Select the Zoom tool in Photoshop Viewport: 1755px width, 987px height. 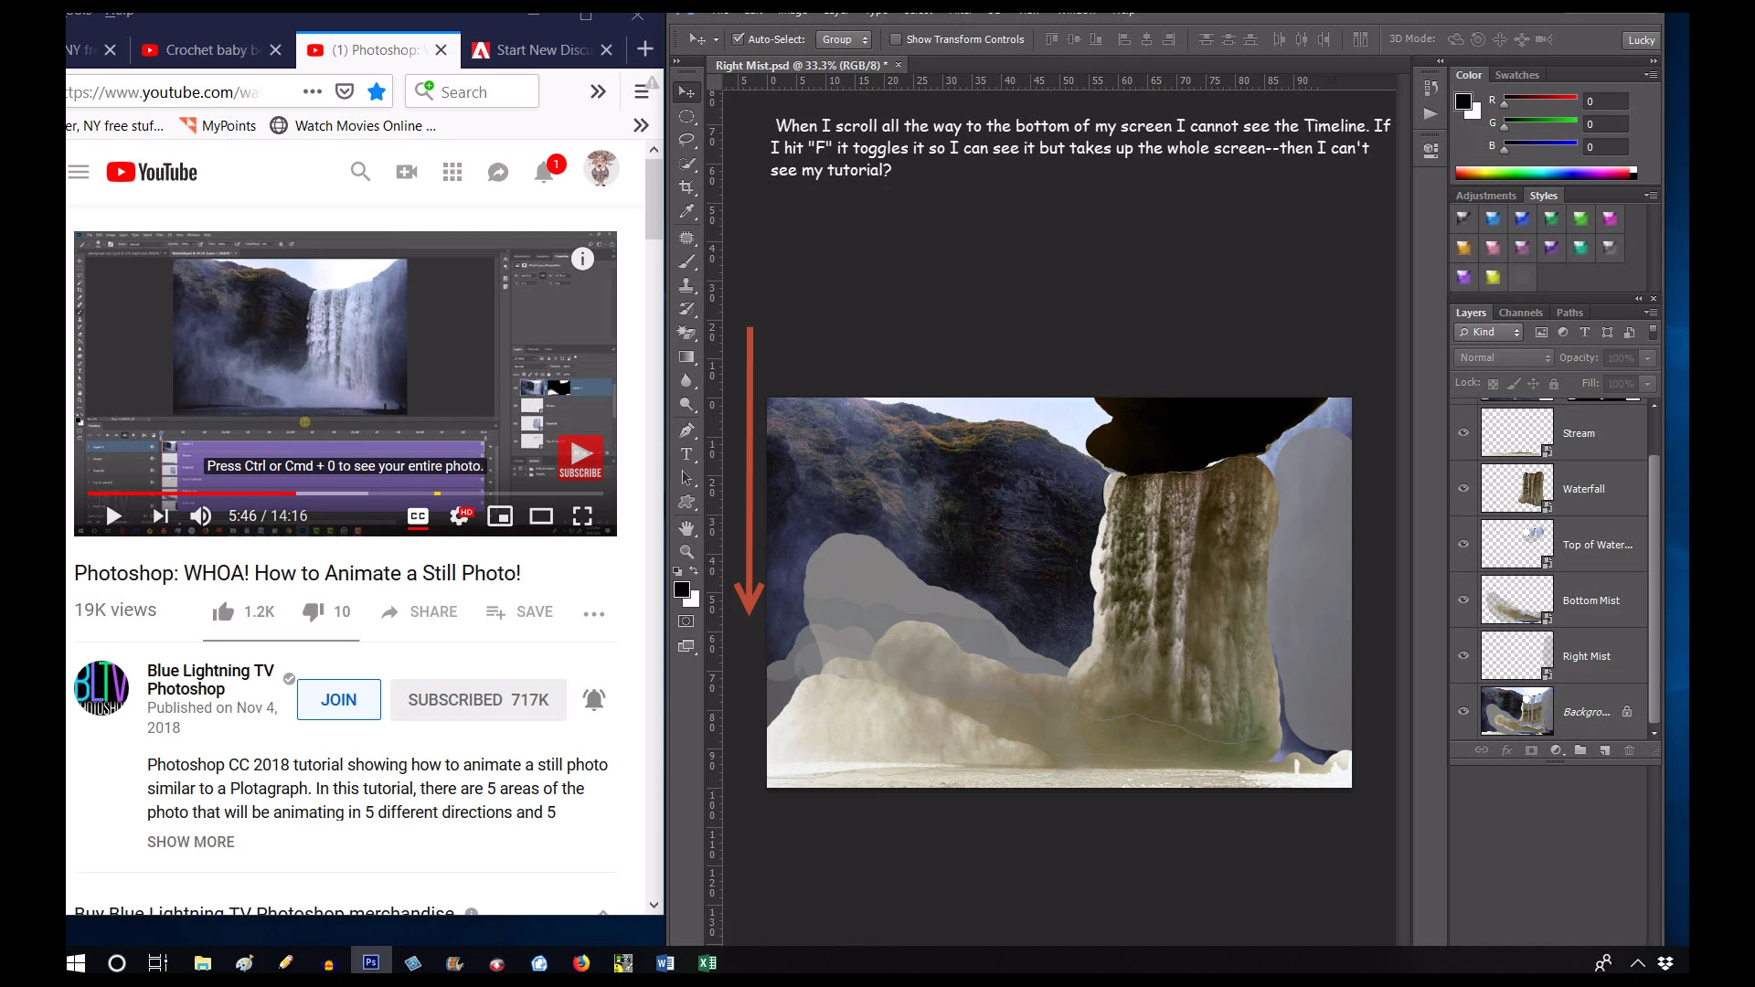pos(686,552)
